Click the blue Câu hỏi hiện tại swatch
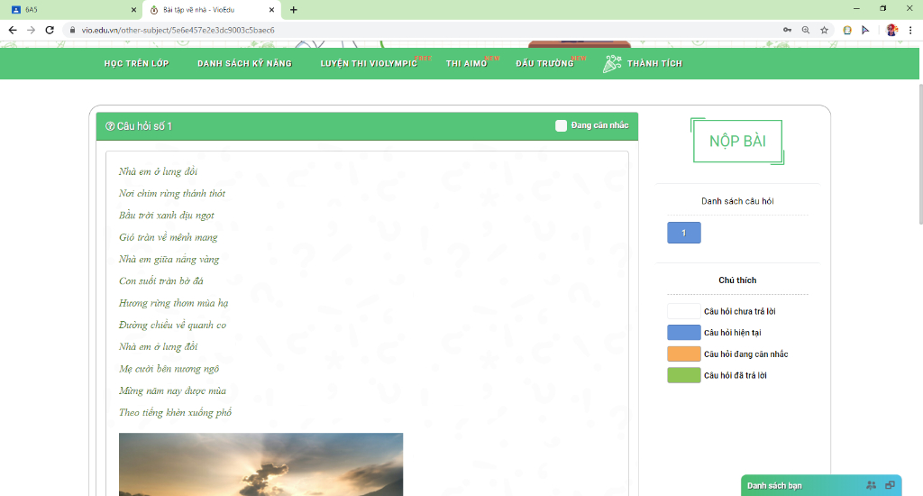Image resolution: width=923 pixels, height=496 pixels. (684, 332)
